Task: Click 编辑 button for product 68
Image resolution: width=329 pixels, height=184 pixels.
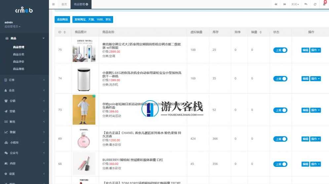Action: tap(305, 164)
